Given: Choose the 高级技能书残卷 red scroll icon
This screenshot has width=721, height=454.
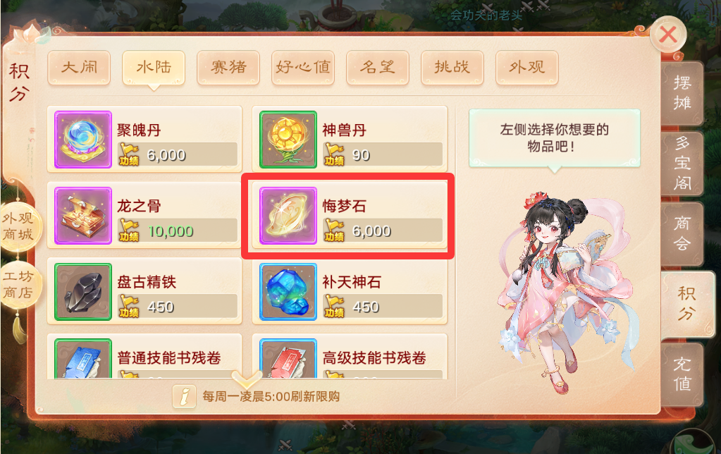Looking at the screenshot, I should [x=288, y=359].
